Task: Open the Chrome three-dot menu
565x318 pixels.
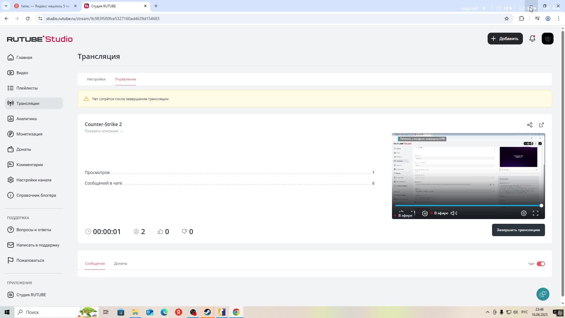Action: 558,19
